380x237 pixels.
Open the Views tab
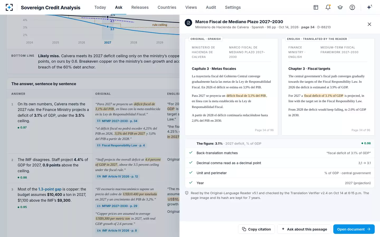[191, 7]
